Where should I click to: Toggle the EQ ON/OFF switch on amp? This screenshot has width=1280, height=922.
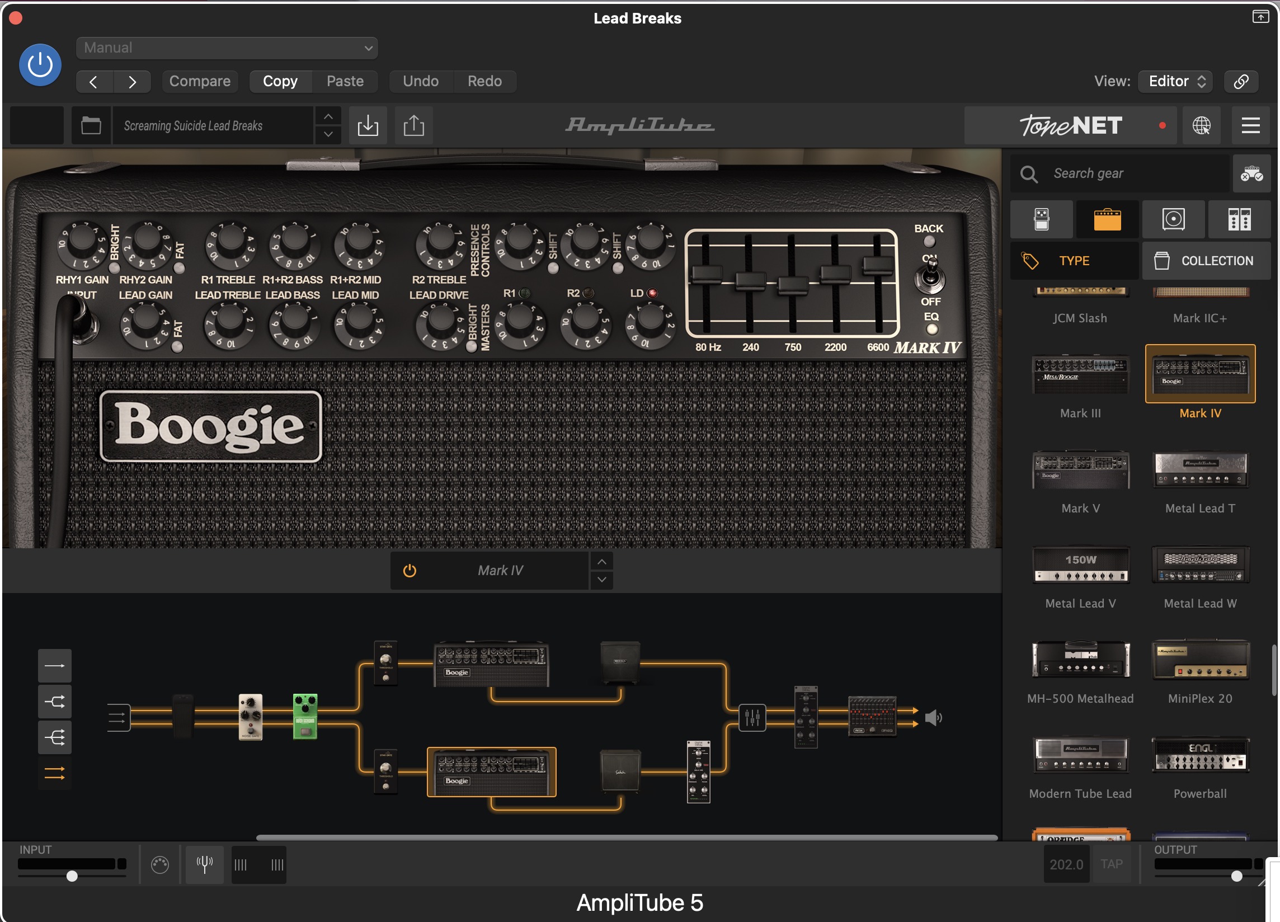[x=930, y=276]
